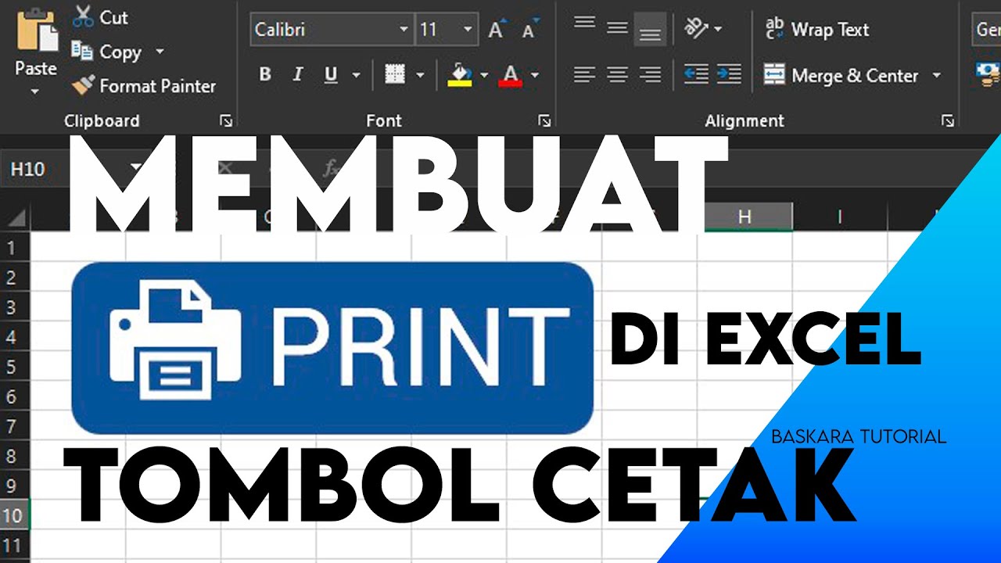Toggle Bold formatting
The image size is (1001, 563).
(265, 75)
